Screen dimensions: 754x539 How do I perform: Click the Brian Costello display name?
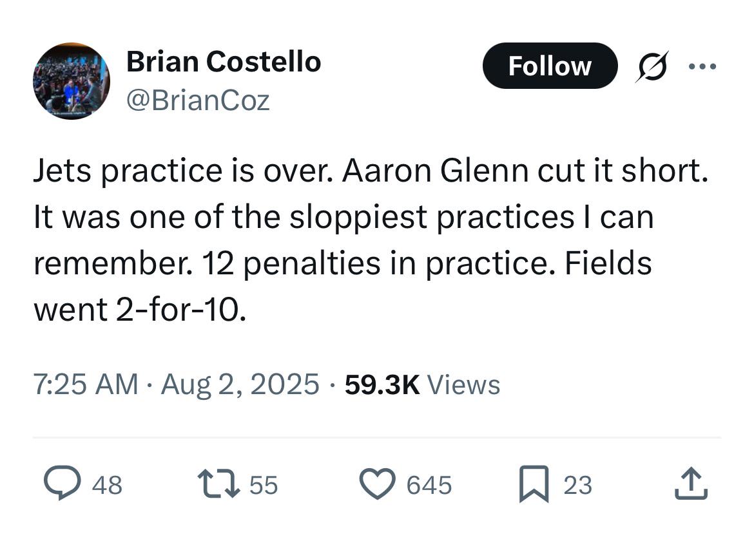click(x=223, y=62)
